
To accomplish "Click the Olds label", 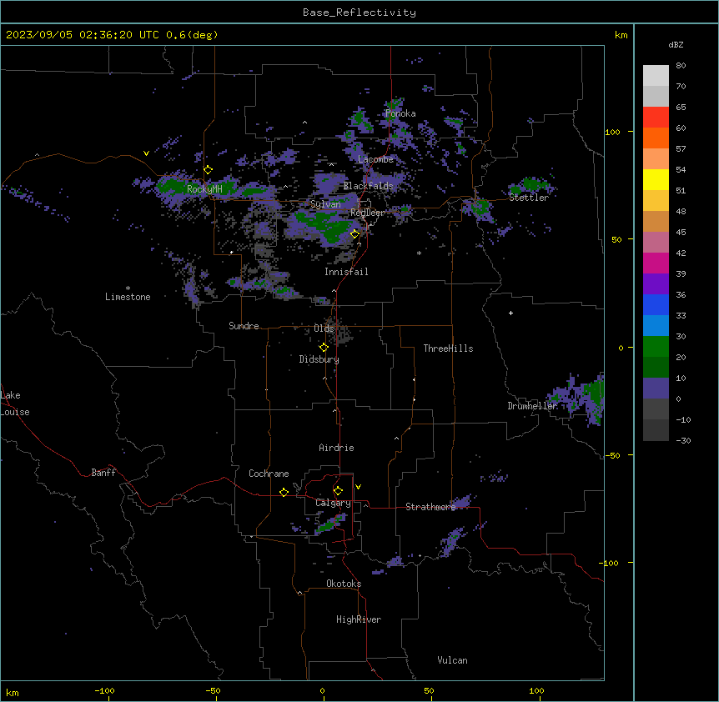I will tap(324, 328).
